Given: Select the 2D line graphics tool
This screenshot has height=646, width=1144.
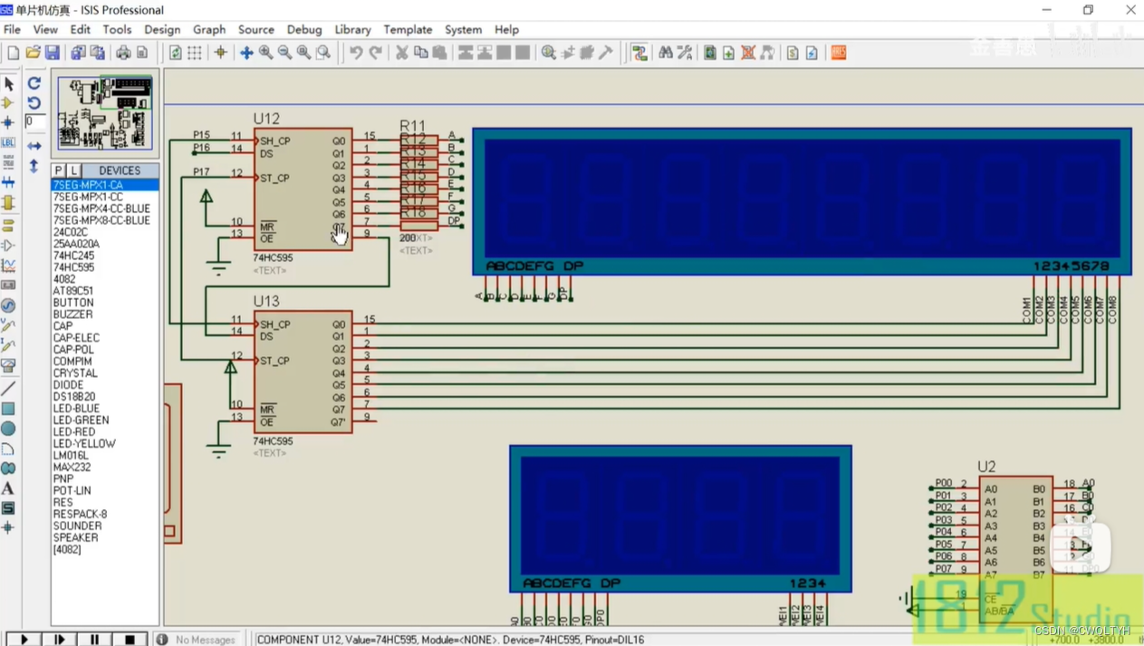Looking at the screenshot, I should click(8, 389).
